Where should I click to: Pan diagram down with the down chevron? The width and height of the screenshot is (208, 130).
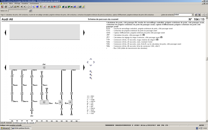(x=91, y=65)
